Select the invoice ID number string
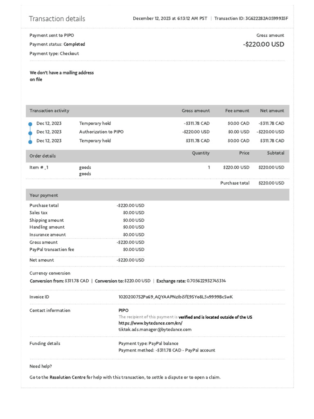314x419 pixels. tap(175, 297)
